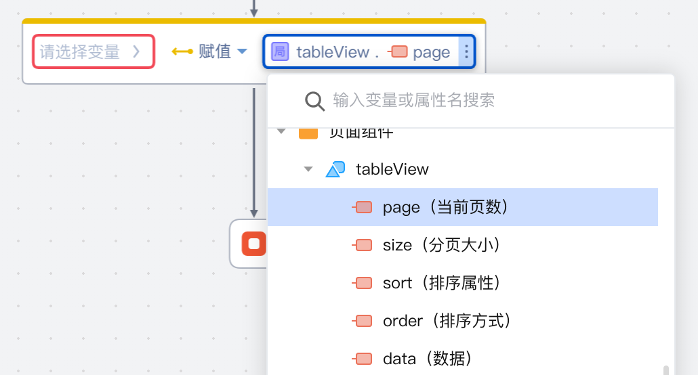
Task: Select page（当前页数）property
Action: (x=463, y=207)
